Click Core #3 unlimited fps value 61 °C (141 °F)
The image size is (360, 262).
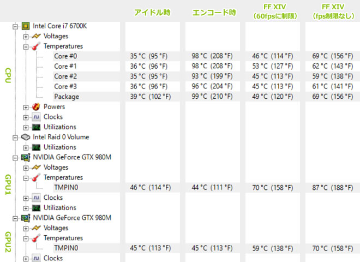332,86
